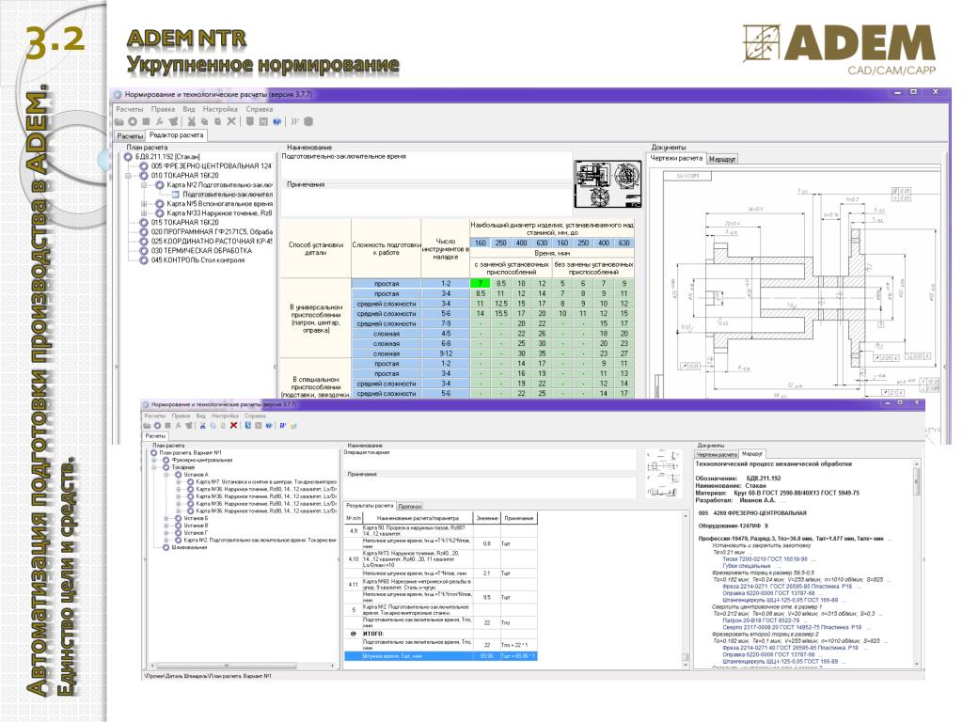The height and width of the screenshot is (722, 963).
Task: Select 030 ТЕРМИЧЕСКАЯ ОБРАБОТКА tree item
Action: [x=201, y=250]
